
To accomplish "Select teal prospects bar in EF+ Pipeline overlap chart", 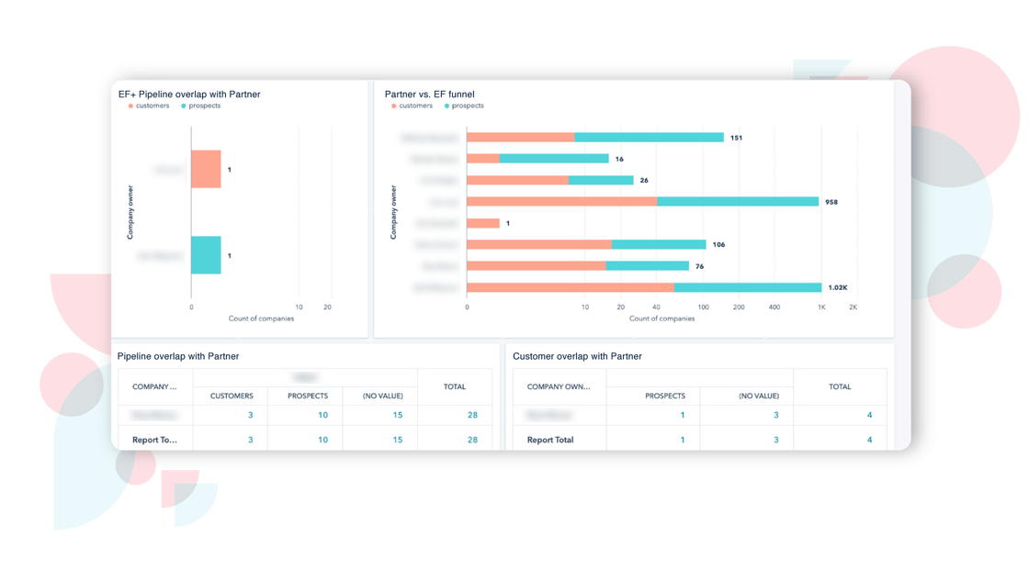I will [x=206, y=255].
